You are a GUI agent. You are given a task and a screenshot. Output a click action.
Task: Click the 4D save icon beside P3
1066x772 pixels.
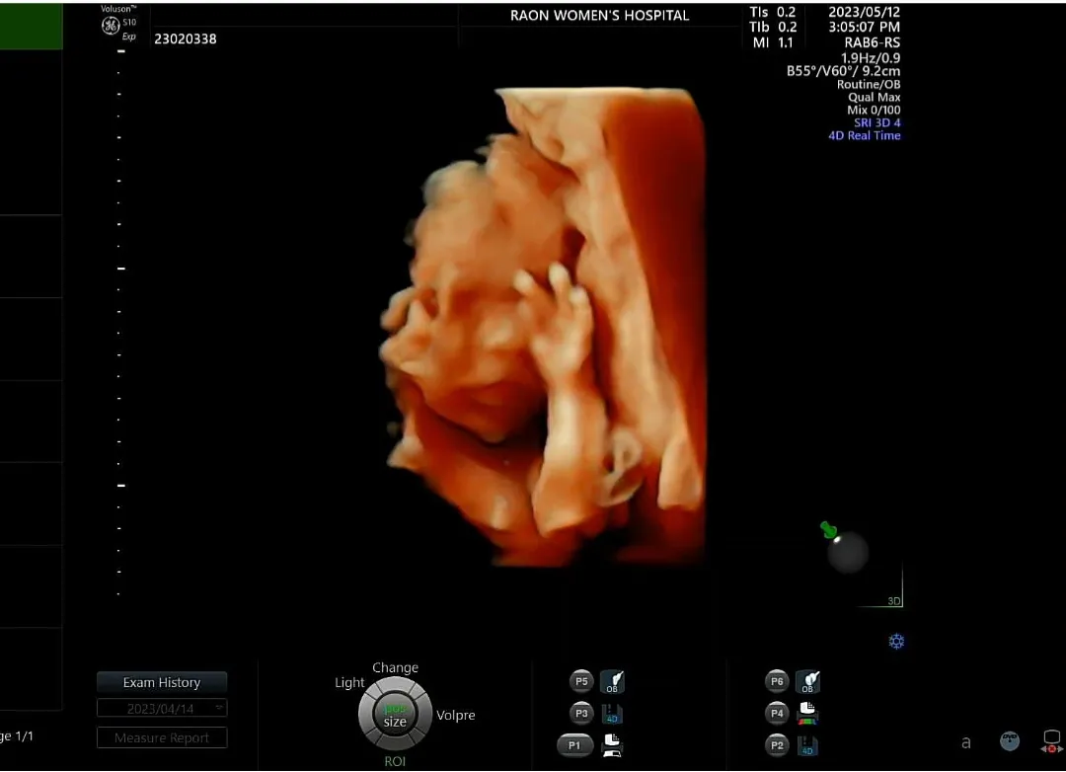pos(612,714)
